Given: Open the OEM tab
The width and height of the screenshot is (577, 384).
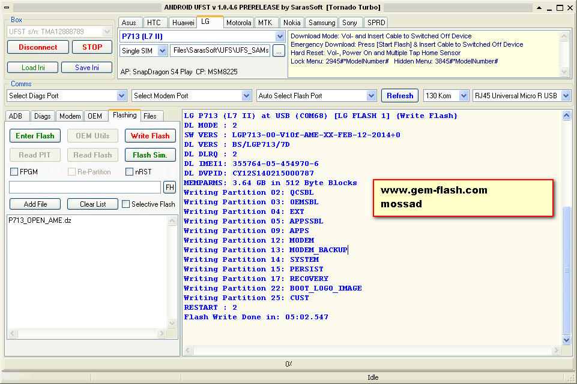Looking at the screenshot, I should tap(95, 116).
